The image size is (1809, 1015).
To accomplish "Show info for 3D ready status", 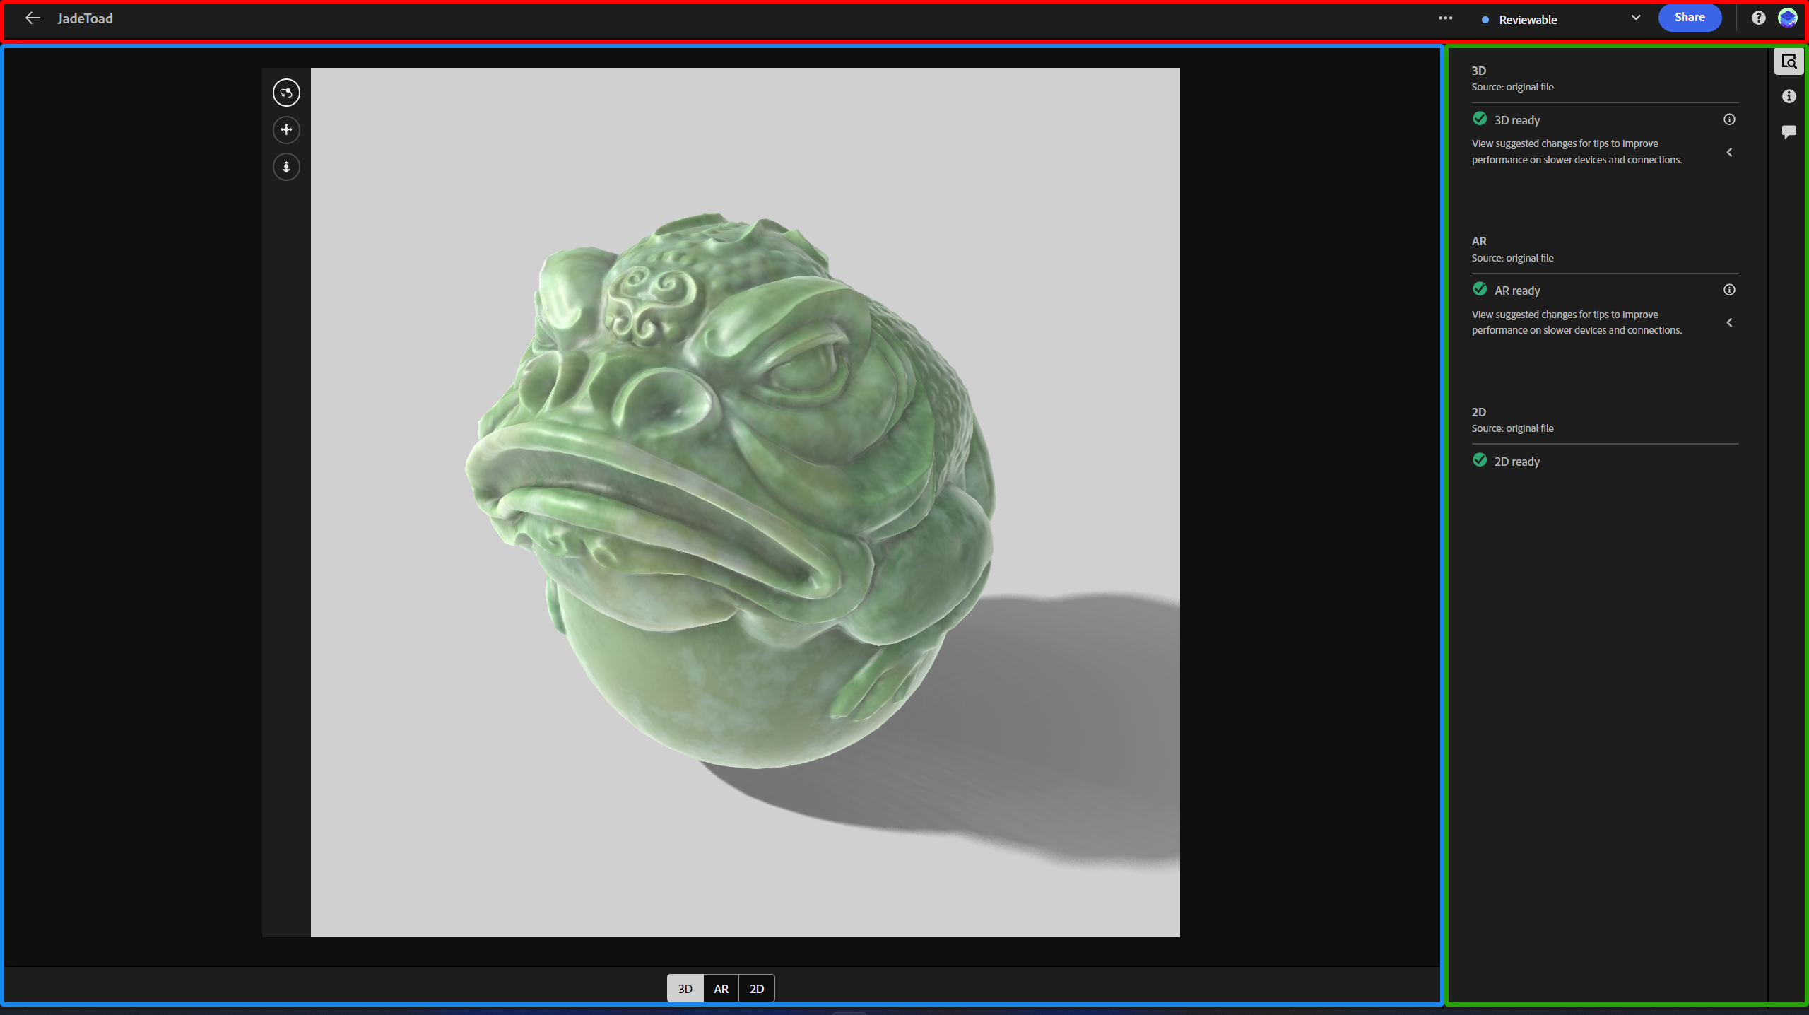I will click(1729, 119).
